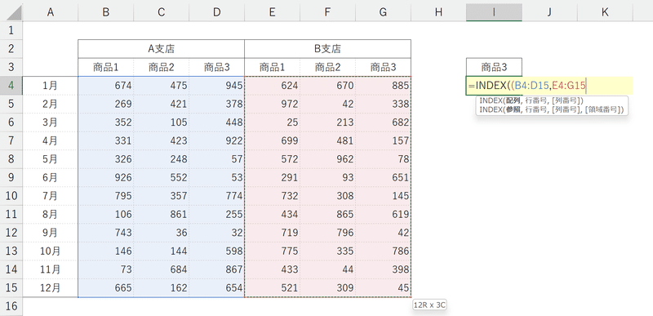This screenshot has height=316, width=653.
Task: Click 商品1 header under B支店
Action: [x=272, y=67]
